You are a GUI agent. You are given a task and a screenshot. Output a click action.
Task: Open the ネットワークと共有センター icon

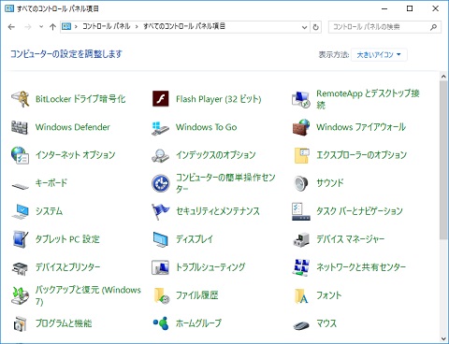point(301,267)
